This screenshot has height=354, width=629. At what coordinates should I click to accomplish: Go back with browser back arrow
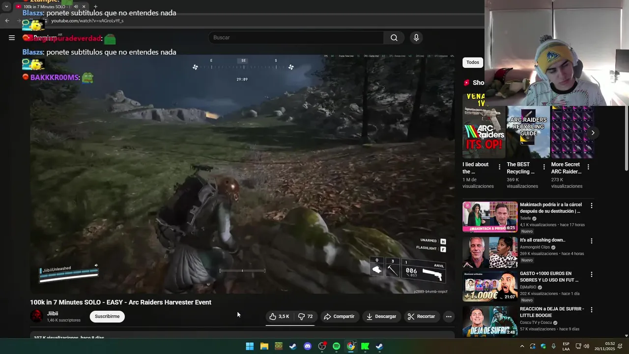click(x=7, y=21)
